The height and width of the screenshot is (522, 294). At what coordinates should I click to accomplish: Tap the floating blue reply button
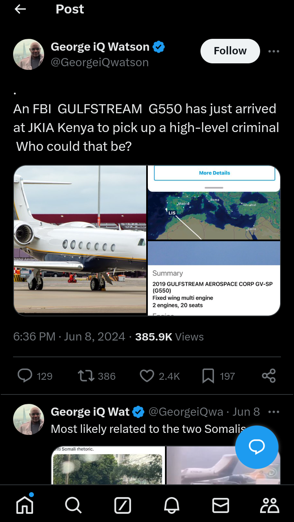point(257,447)
